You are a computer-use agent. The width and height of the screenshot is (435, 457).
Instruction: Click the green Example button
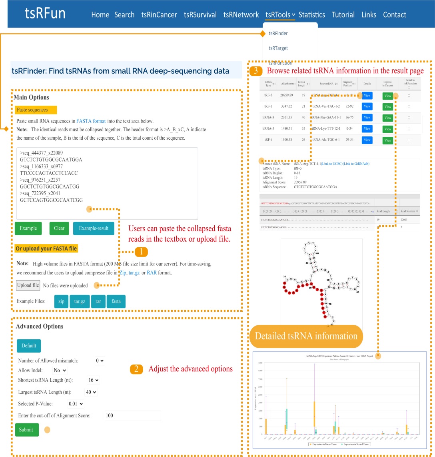pos(28,228)
